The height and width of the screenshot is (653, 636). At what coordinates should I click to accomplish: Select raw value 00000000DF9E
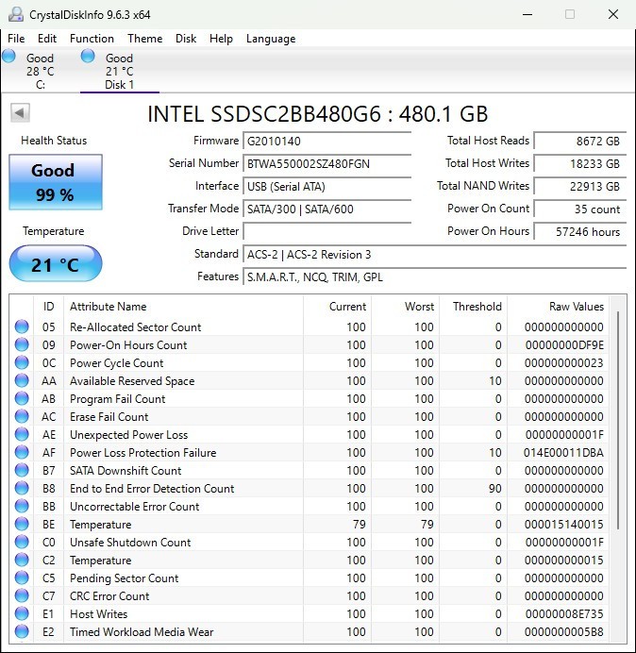pos(564,345)
